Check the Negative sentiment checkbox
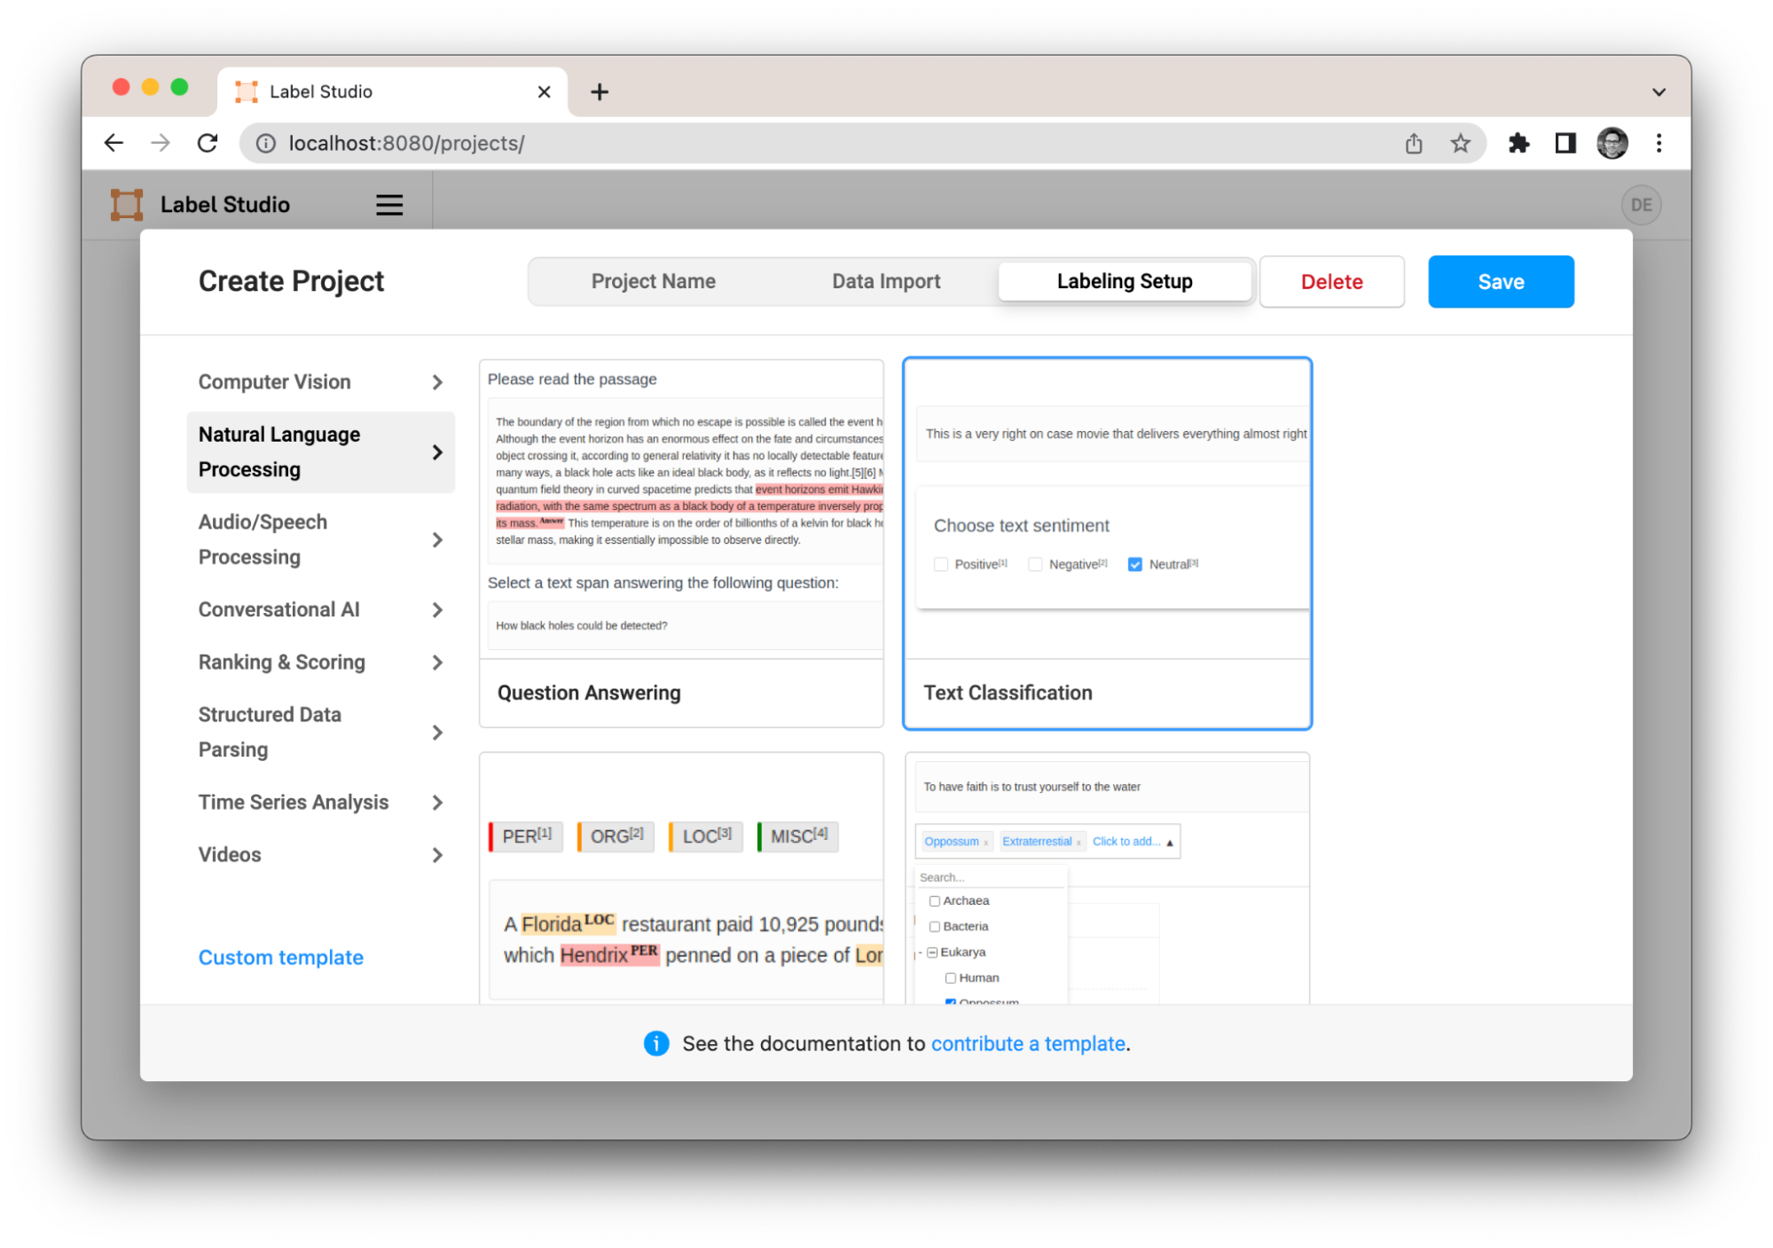 pyautogui.click(x=1035, y=564)
